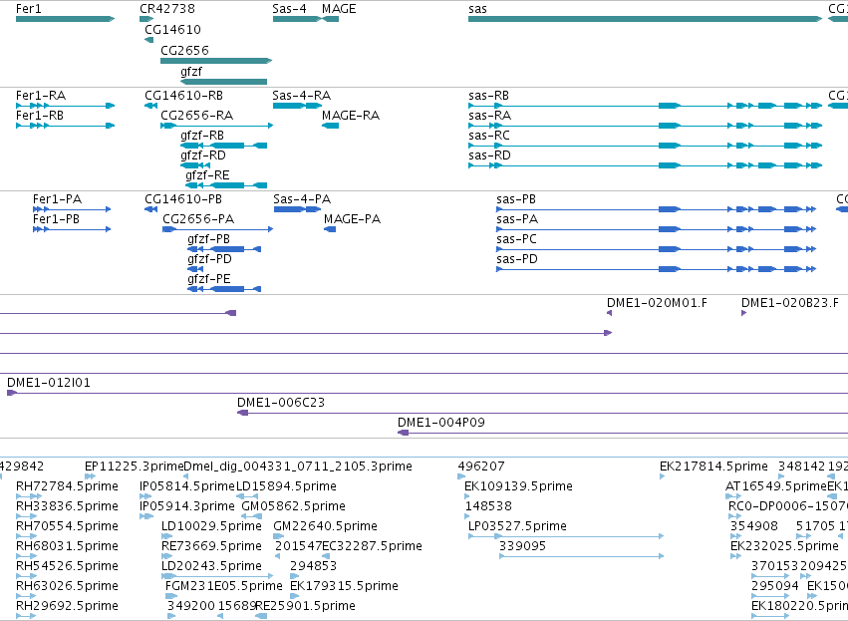Select transcript sas-RB

tap(645, 106)
